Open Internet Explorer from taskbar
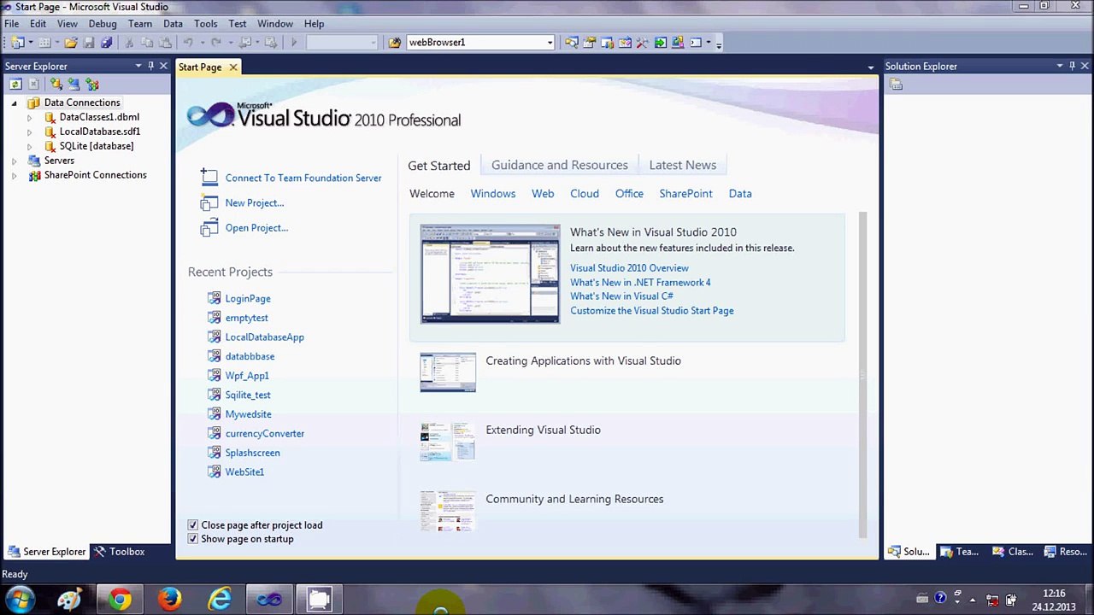The width and height of the screenshot is (1094, 615). click(x=220, y=600)
